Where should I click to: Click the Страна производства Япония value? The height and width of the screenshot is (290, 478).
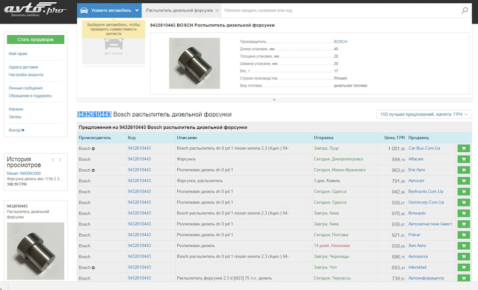(x=340, y=78)
